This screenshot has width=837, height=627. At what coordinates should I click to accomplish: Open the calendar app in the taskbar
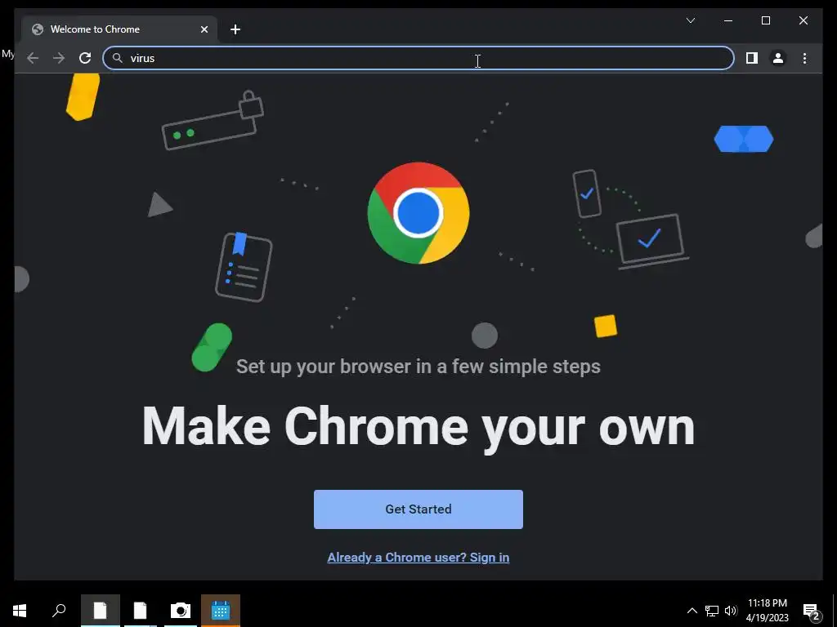(x=221, y=611)
